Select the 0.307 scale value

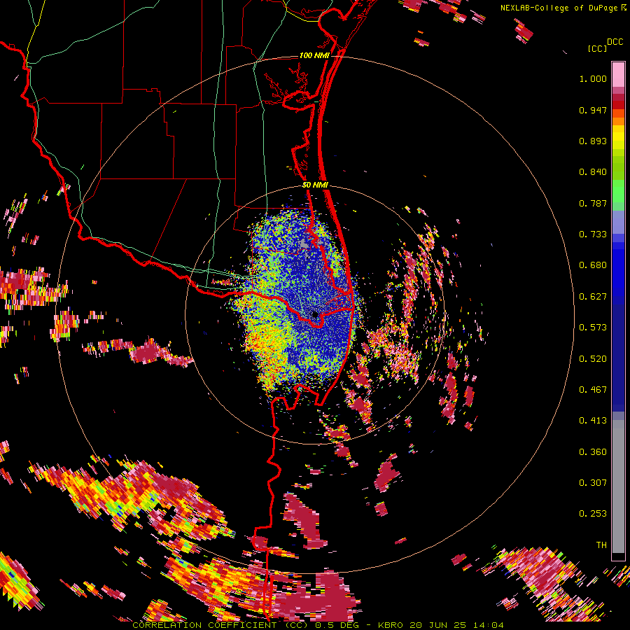593,483
